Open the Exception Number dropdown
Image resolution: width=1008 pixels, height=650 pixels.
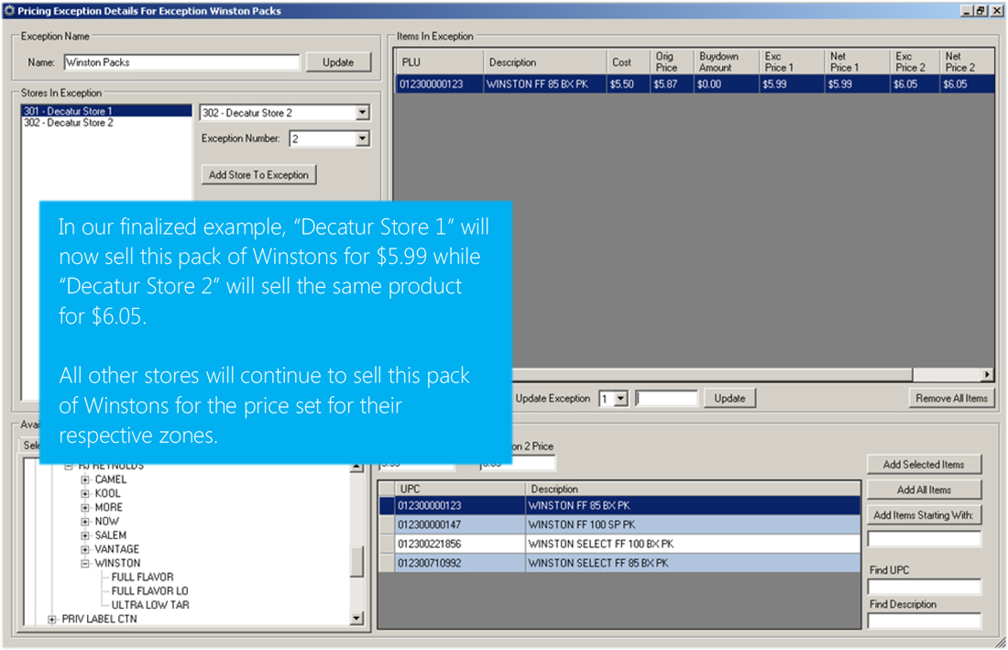363,138
